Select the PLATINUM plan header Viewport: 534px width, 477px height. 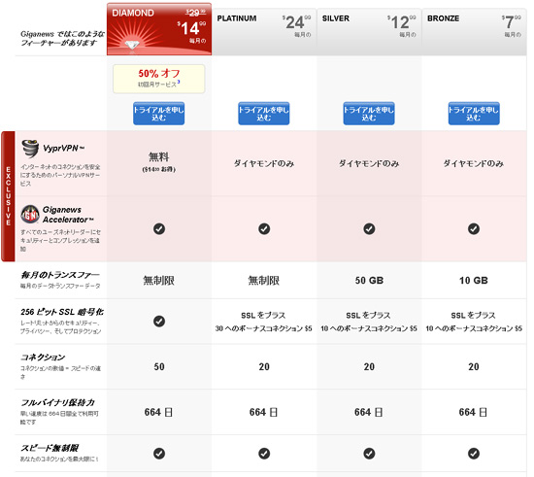(x=264, y=32)
